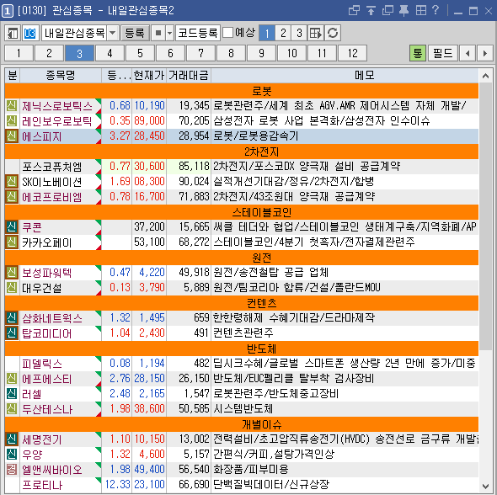
Task: Click the black square stop button
Action: 158,33
